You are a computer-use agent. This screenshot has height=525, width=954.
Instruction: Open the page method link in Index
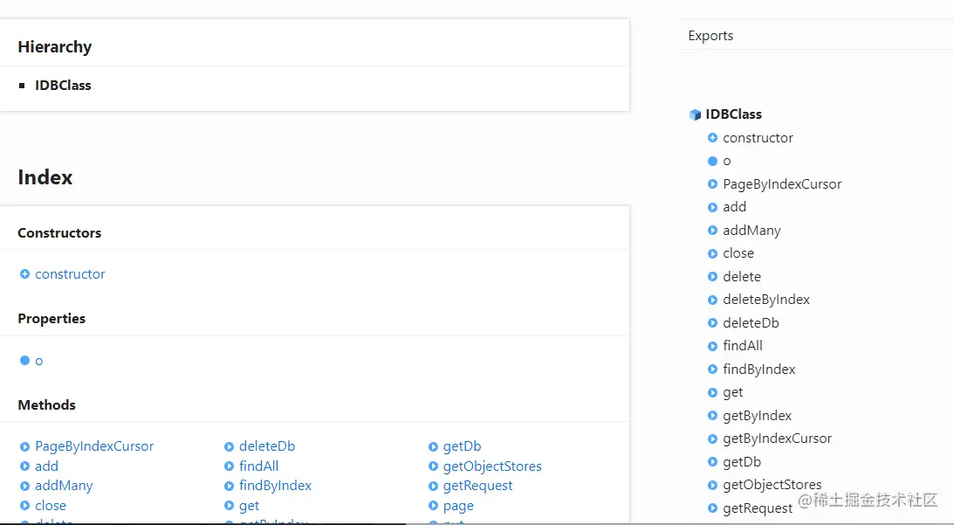[x=458, y=506]
